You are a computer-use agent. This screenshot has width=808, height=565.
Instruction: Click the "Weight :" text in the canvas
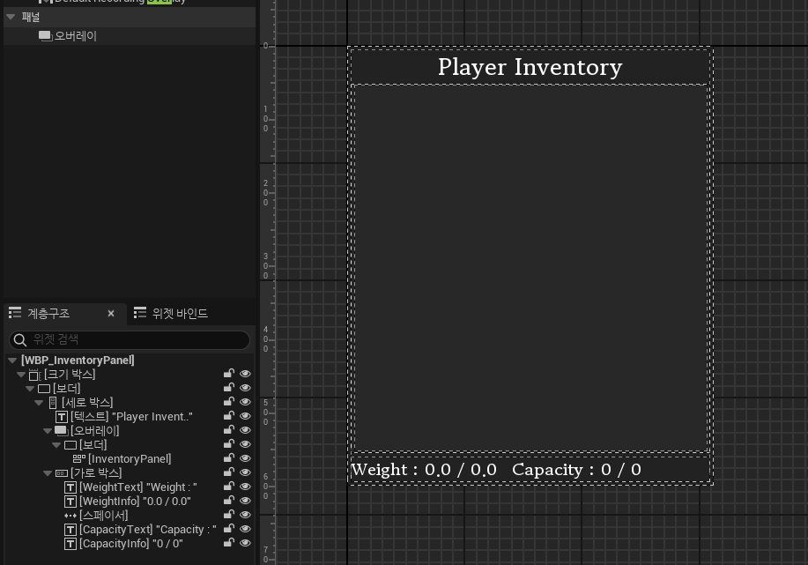pos(384,470)
